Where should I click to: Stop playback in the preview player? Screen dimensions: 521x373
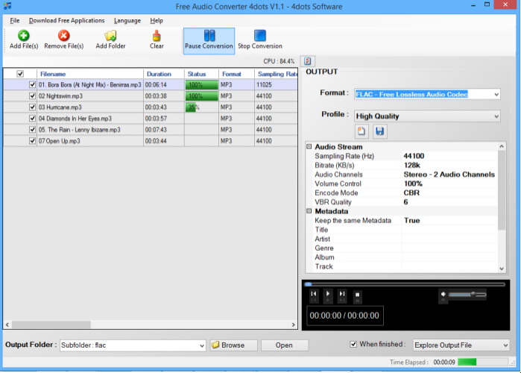(x=357, y=295)
